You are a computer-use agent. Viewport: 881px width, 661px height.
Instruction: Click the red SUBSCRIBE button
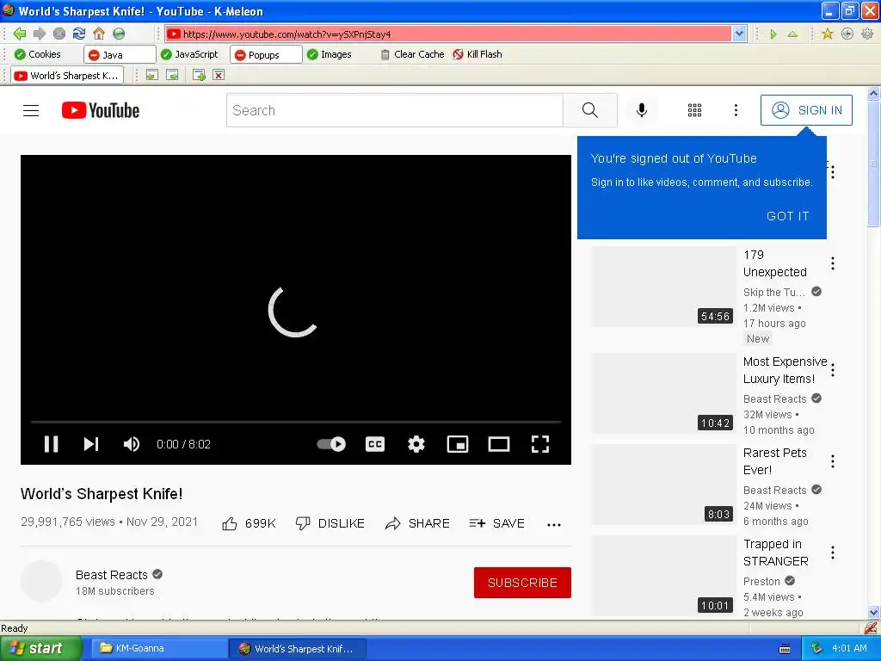tap(522, 583)
